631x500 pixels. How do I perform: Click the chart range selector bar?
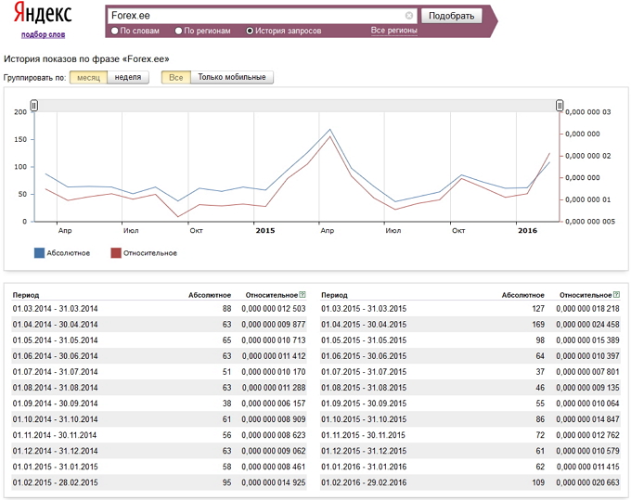(x=297, y=106)
